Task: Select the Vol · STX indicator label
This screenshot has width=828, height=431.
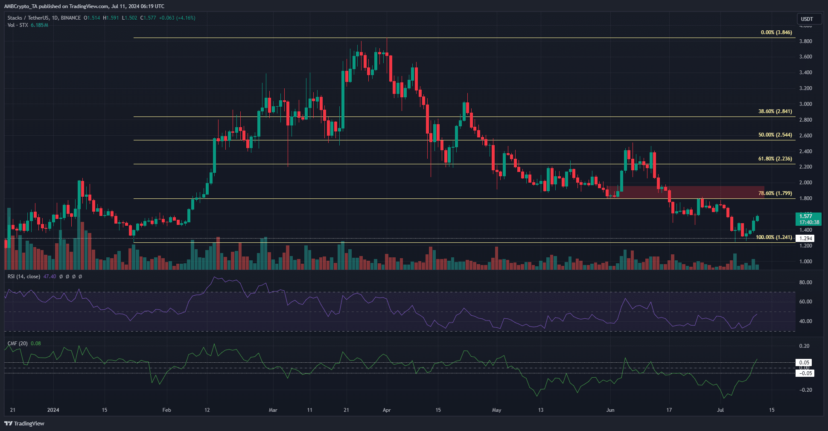Action: pos(17,25)
